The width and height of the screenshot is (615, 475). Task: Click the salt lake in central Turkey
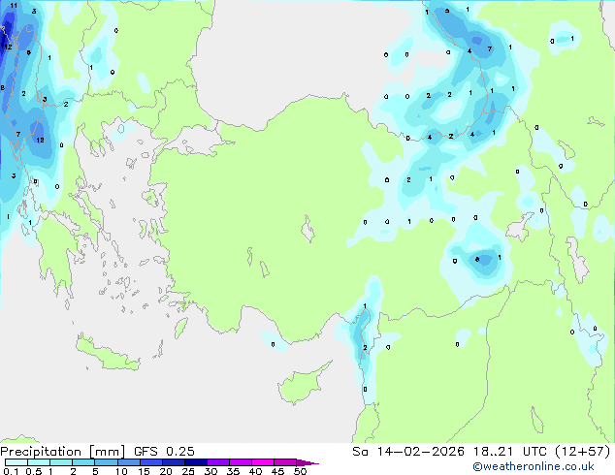coord(307,229)
